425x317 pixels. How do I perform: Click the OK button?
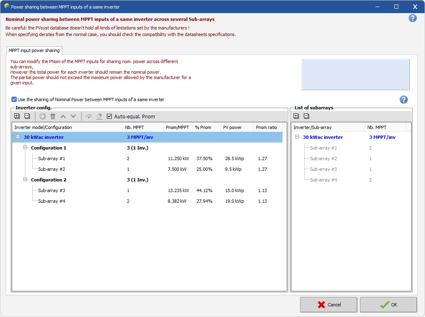coord(389,305)
